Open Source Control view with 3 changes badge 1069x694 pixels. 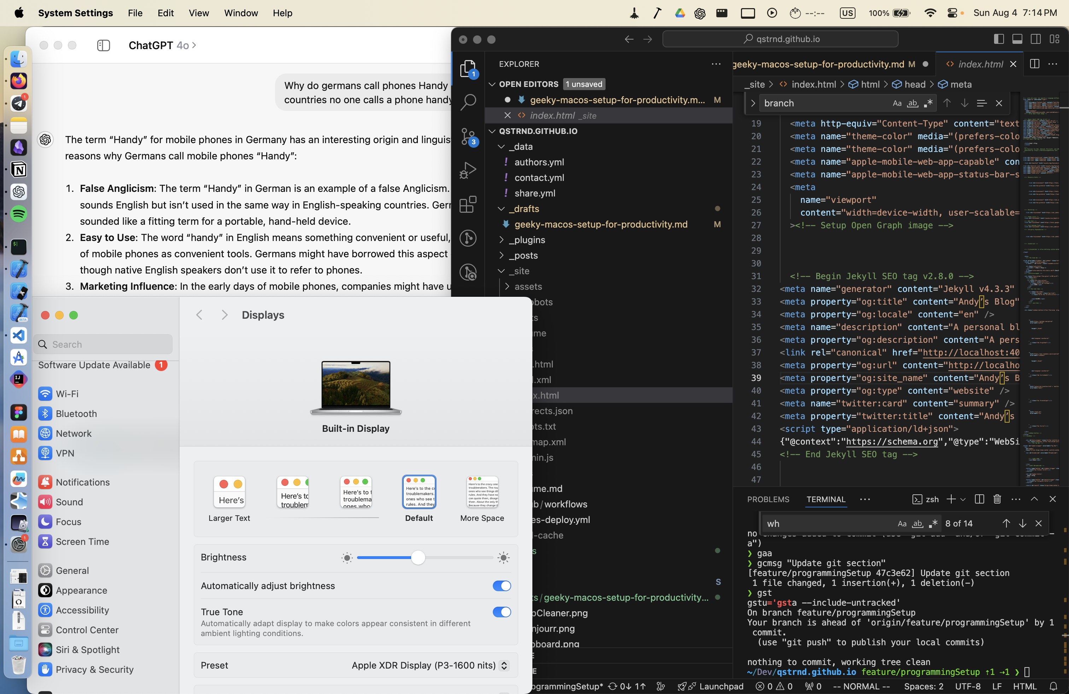[x=468, y=136]
